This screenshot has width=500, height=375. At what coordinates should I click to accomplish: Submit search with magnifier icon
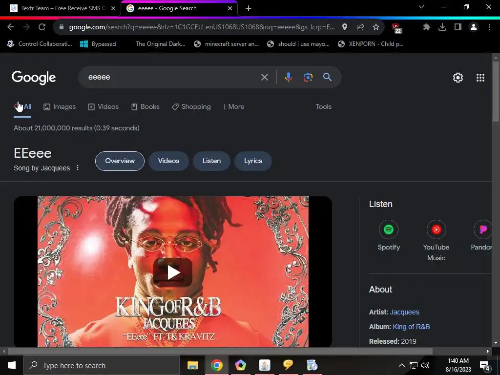[327, 77]
